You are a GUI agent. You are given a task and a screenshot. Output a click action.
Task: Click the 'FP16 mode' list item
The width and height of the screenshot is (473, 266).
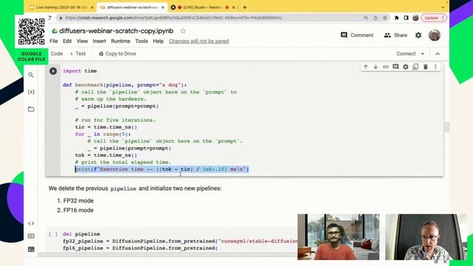coord(78,210)
